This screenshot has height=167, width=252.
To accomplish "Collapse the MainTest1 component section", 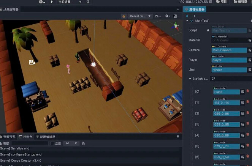I will point(187,21).
